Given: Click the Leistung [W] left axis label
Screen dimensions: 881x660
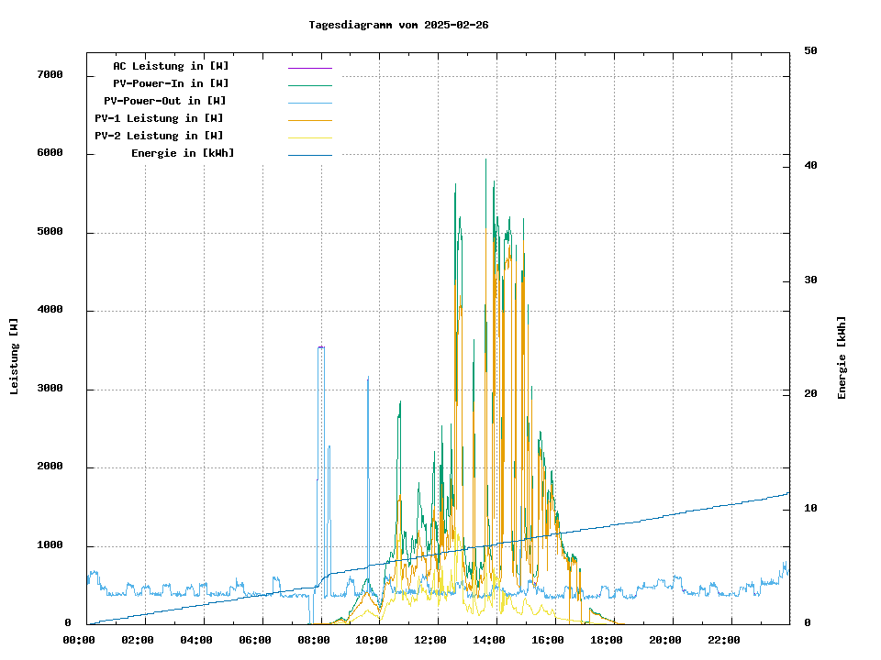Looking at the screenshot, I should point(14,357).
